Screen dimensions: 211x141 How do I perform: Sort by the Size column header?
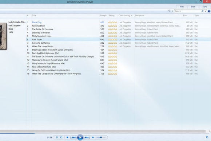pos(185,15)
